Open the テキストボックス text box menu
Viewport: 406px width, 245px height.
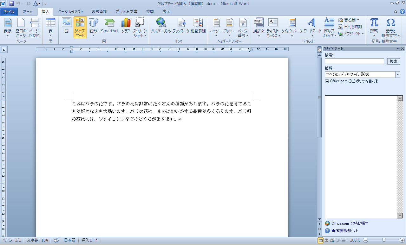point(273,27)
